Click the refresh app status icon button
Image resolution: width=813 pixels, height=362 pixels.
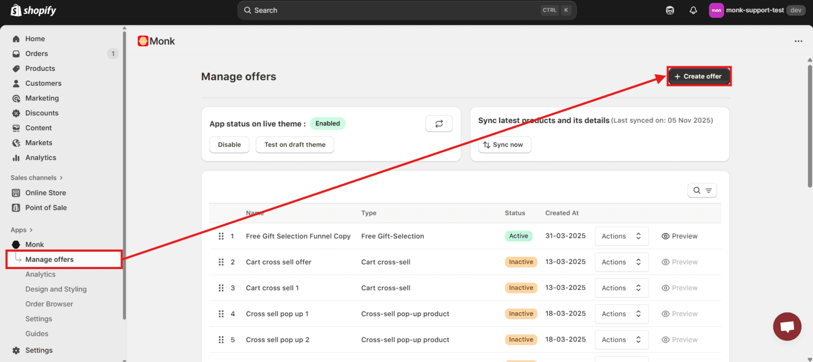pos(439,124)
